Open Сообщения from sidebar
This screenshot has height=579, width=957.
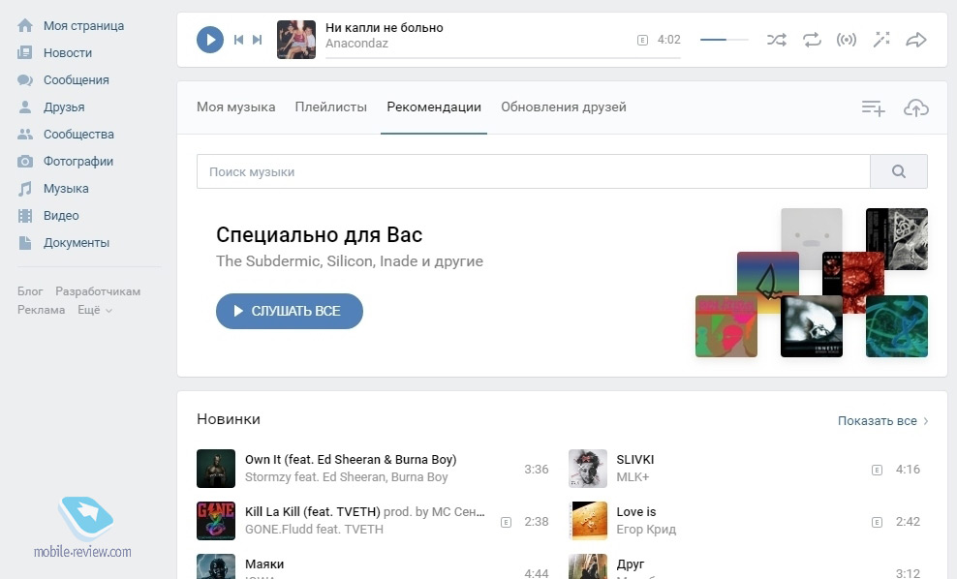coord(77,80)
